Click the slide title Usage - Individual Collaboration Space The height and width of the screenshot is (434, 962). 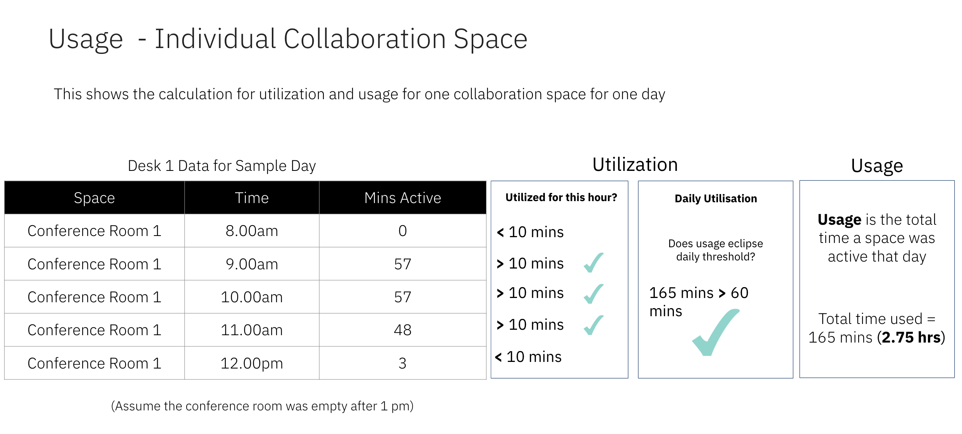pyautogui.click(x=288, y=39)
